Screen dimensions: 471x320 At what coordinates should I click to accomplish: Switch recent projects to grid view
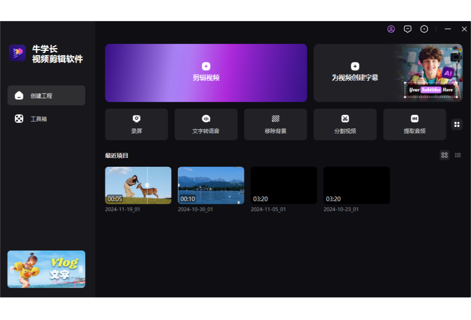[445, 155]
